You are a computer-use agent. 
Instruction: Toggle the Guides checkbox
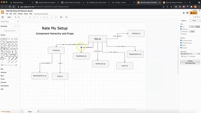(x=181, y=45)
